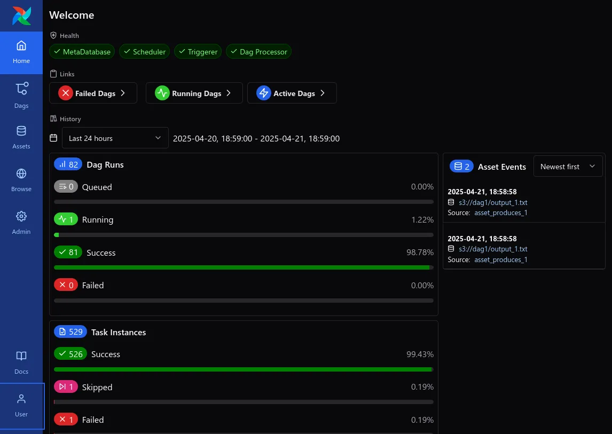612x434 pixels.
Task: Click the 2 Asset Events count badge
Action: [461, 166]
